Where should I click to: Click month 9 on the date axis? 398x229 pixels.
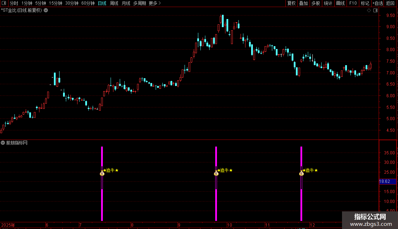click(179, 225)
